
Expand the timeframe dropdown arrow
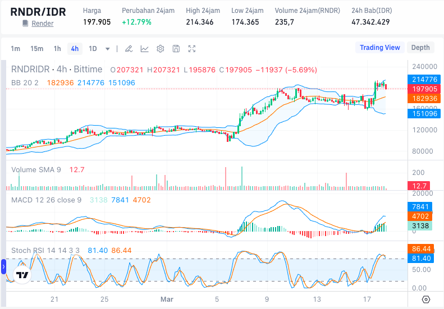click(108, 49)
